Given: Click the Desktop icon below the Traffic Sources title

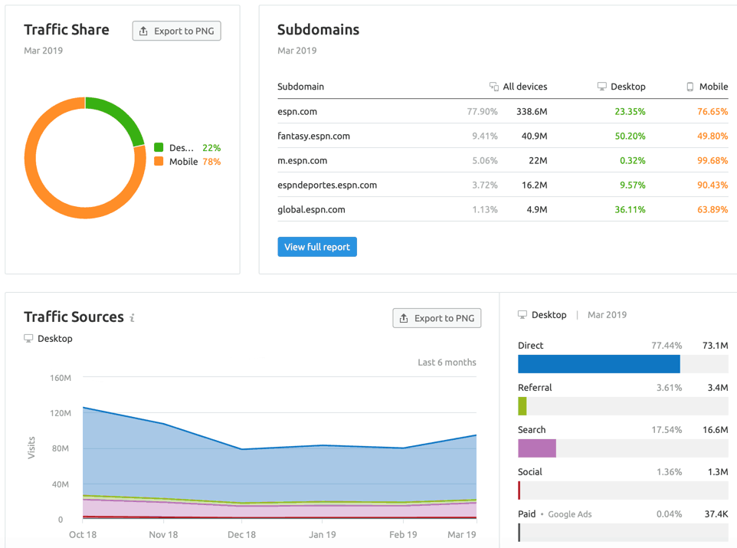Looking at the screenshot, I should tap(28, 338).
